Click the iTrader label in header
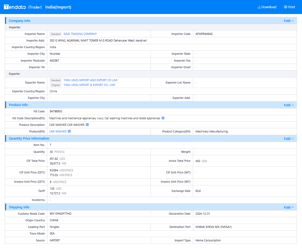302x248 pixels. point(35,7)
